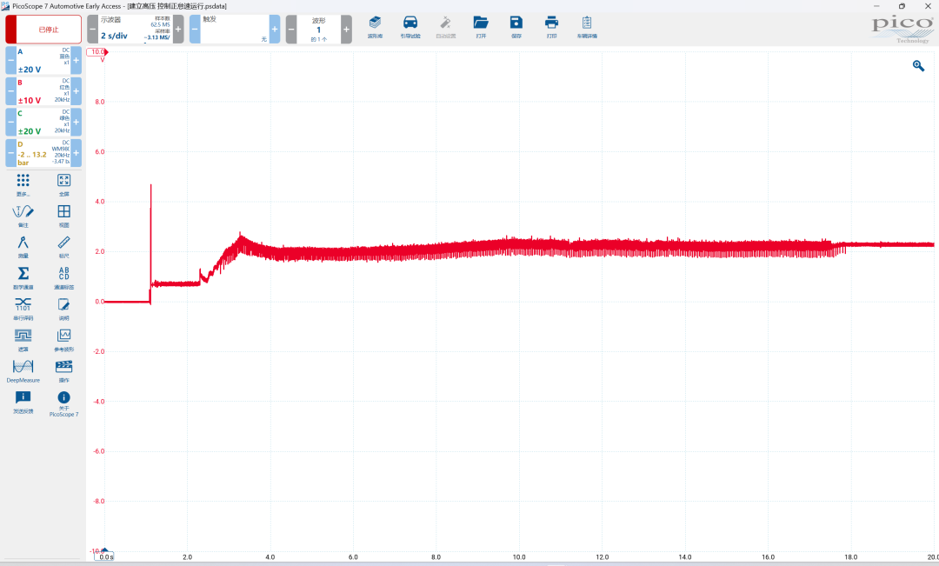Select the Rulers tool icon

coord(64,247)
